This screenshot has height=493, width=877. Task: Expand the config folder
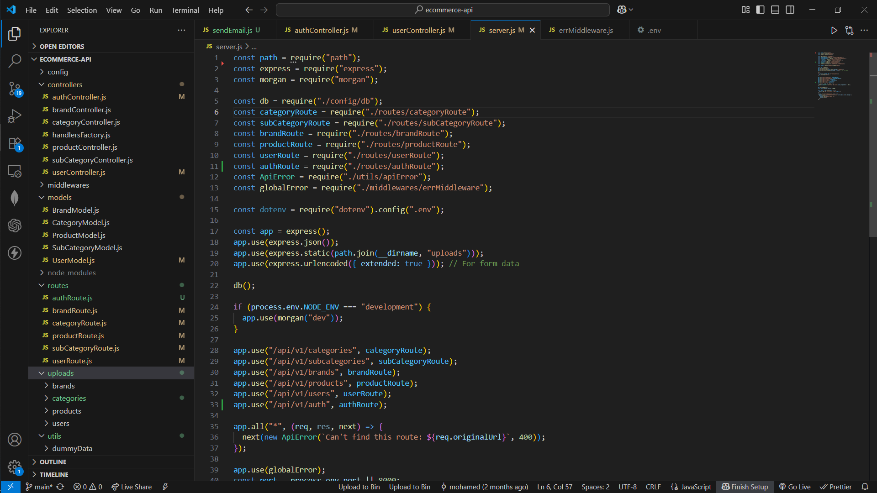coord(58,72)
